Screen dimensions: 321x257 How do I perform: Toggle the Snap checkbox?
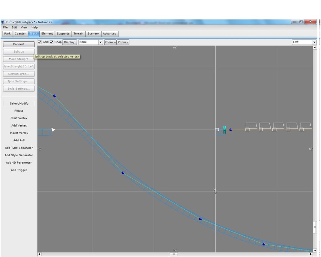tap(52, 42)
